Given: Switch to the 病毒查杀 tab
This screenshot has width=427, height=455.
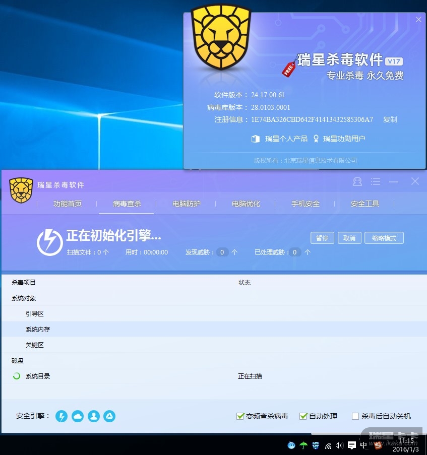Looking at the screenshot, I should point(127,204).
